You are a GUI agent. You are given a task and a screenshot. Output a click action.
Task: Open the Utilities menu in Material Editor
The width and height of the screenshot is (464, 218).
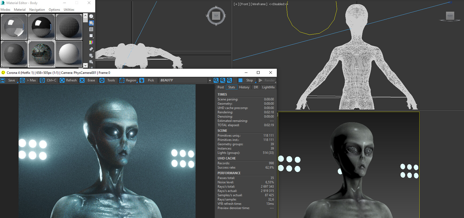pos(69,10)
